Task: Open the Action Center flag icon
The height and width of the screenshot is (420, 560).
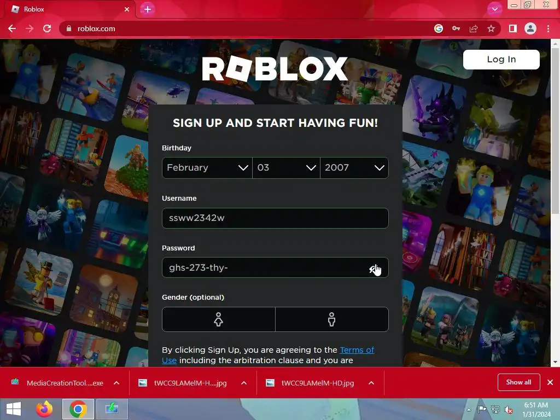Action: click(482, 409)
